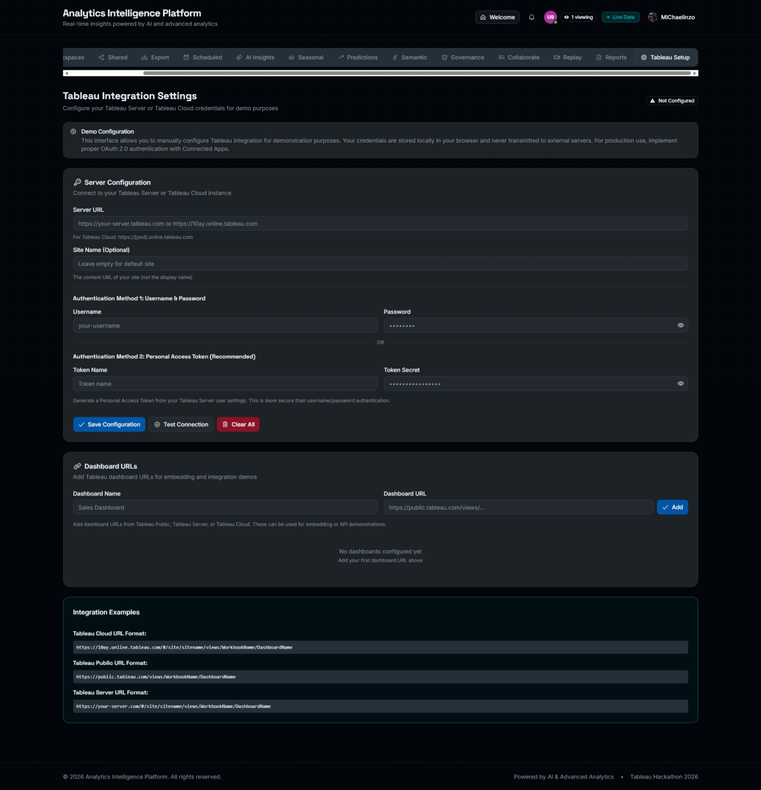761x790 pixels.
Task: Open the Scheduled tab
Action: coord(203,58)
